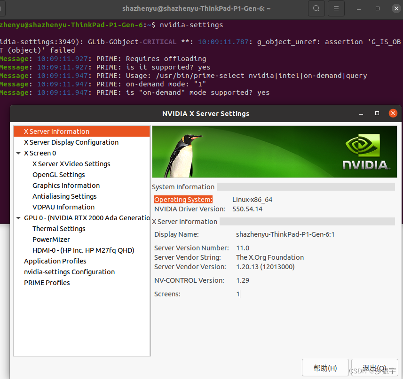Click driver version 550.54.14
This screenshot has width=403, height=379.
click(247, 209)
